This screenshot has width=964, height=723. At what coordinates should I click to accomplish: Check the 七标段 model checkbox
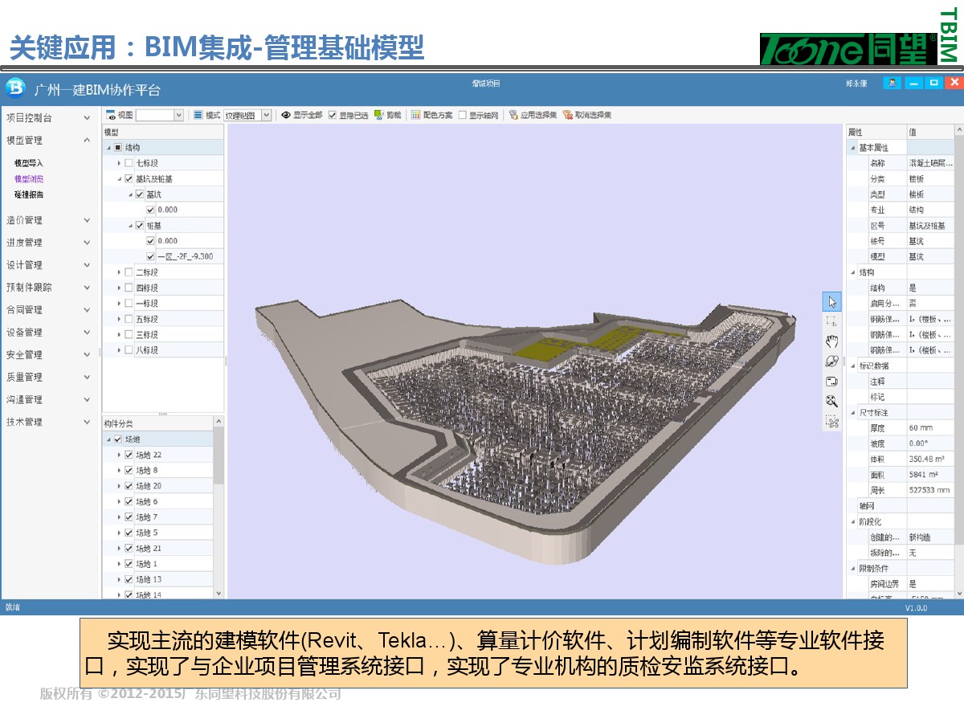pyautogui.click(x=129, y=163)
